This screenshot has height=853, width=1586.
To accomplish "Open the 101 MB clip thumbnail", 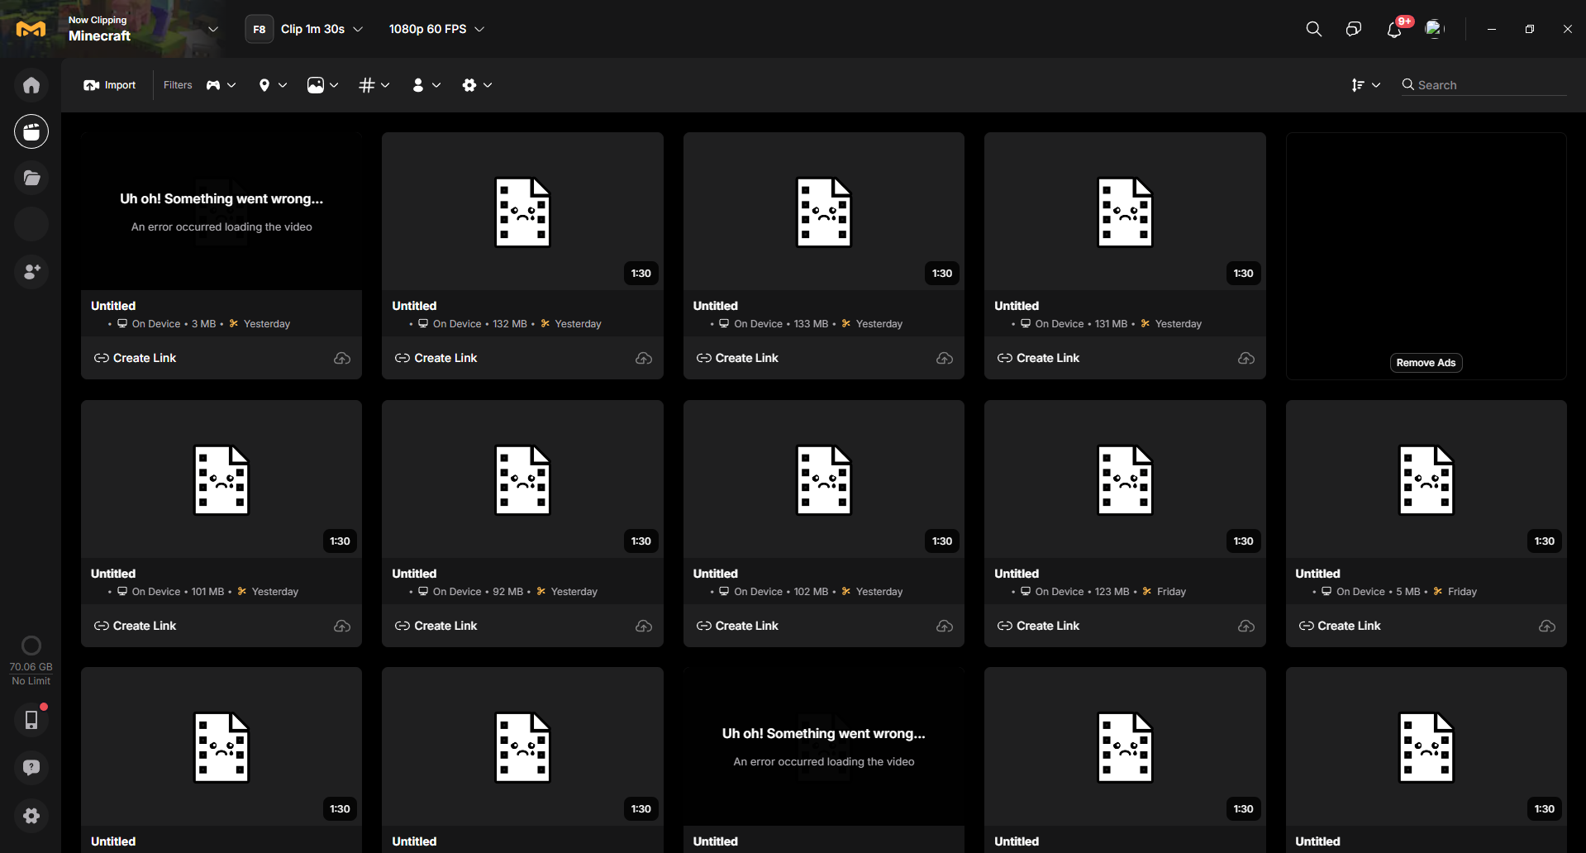I will point(221,479).
